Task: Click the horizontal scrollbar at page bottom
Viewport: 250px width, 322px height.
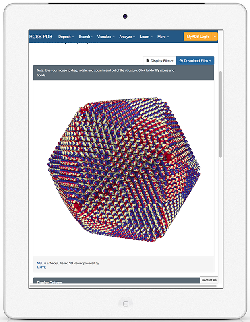Action: [x=123, y=286]
